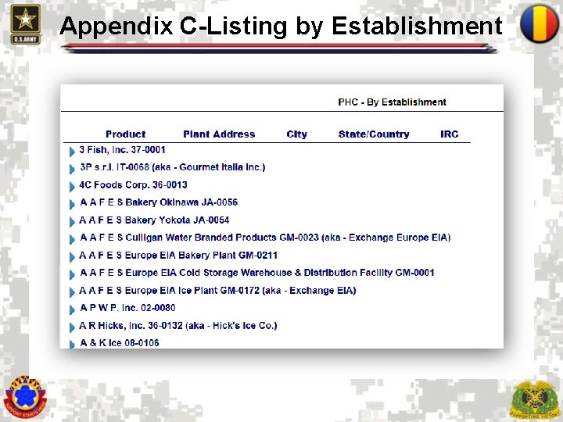This screenshot has height=422, width=563.
Task: Open the A & K Ice 08-0106 entry
Action: (120, 343)
